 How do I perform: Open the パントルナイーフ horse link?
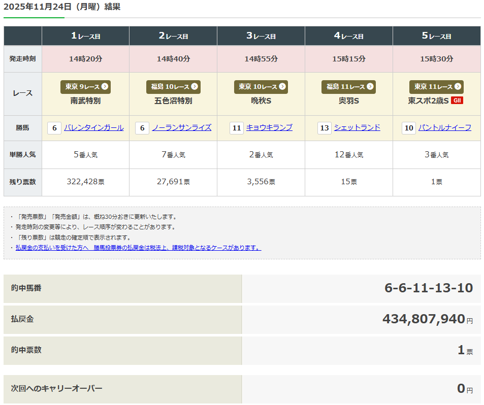444,128
